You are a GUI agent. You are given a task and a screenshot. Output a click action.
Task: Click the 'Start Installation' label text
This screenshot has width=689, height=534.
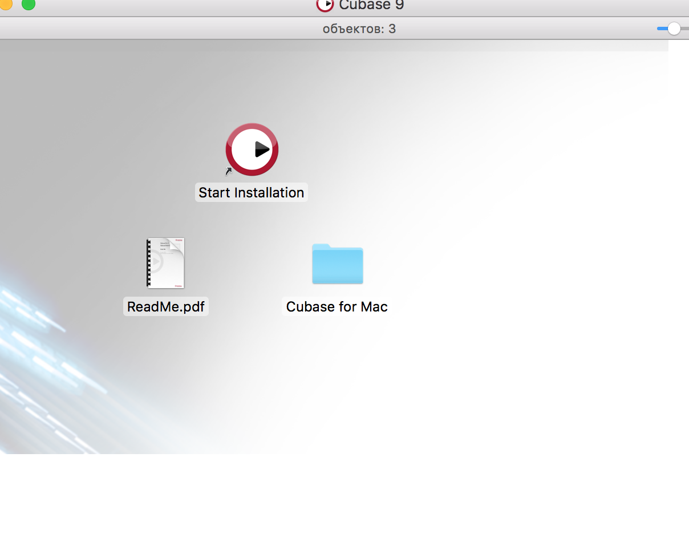[252, 192]
